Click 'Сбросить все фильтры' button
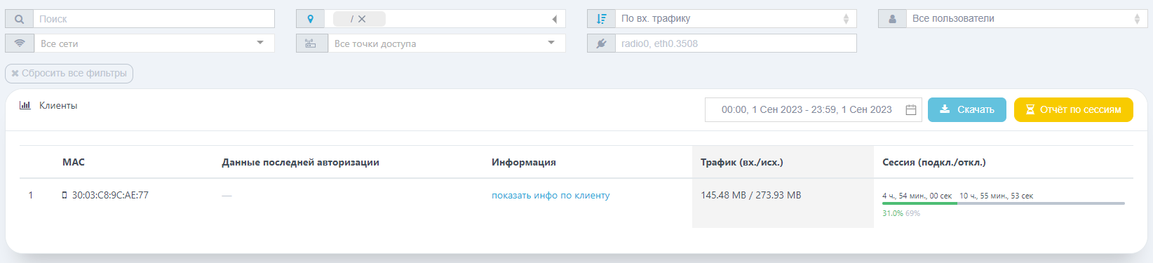The width and height of the screenshot is (1153, 263). pyautogui.click(x=69, y=73)
